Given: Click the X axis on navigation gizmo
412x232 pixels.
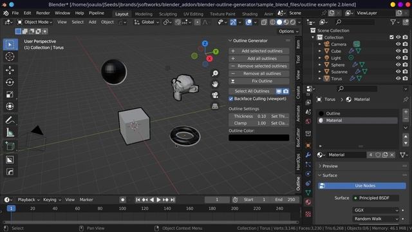Looking at the screenshot, I should pos(209,59).
